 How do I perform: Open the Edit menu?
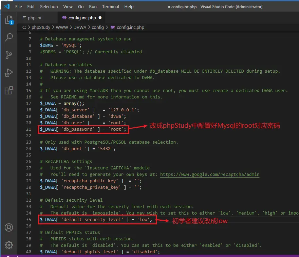click(x=31, y=7)
